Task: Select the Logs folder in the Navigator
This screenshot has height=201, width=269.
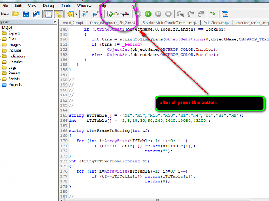Action: (12, 68)
